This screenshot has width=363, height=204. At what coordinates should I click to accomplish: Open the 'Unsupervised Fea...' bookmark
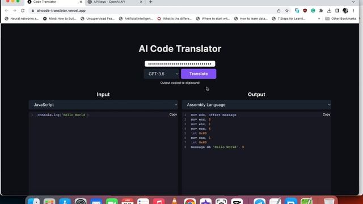[98, 19]
